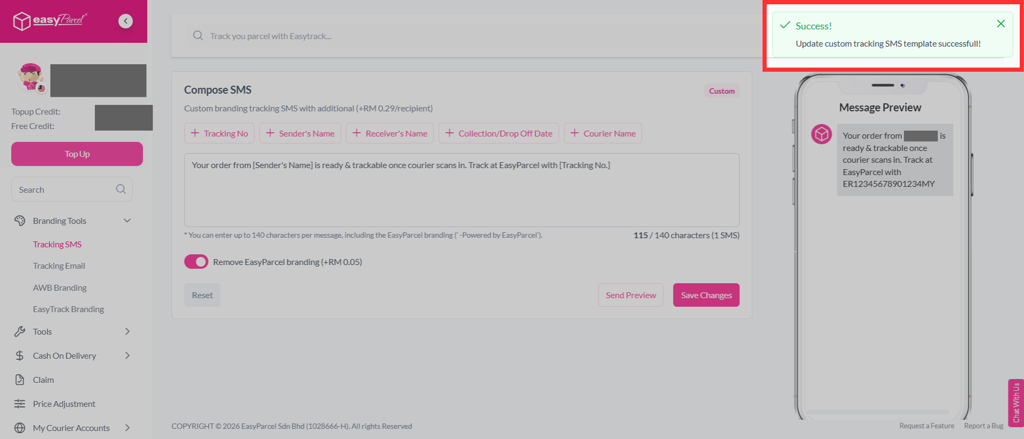Click the search magnifier icon in the sidebar
Image resolution: width=1024 pixels, height=439 pixels.
click(x=121, y=189)
